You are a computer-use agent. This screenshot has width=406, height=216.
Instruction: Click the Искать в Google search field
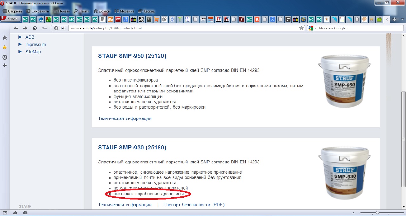(358, 28)
